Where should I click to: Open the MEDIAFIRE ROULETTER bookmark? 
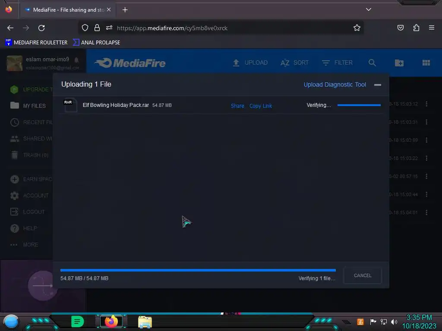pyautogui.click(x=36, y=43)
